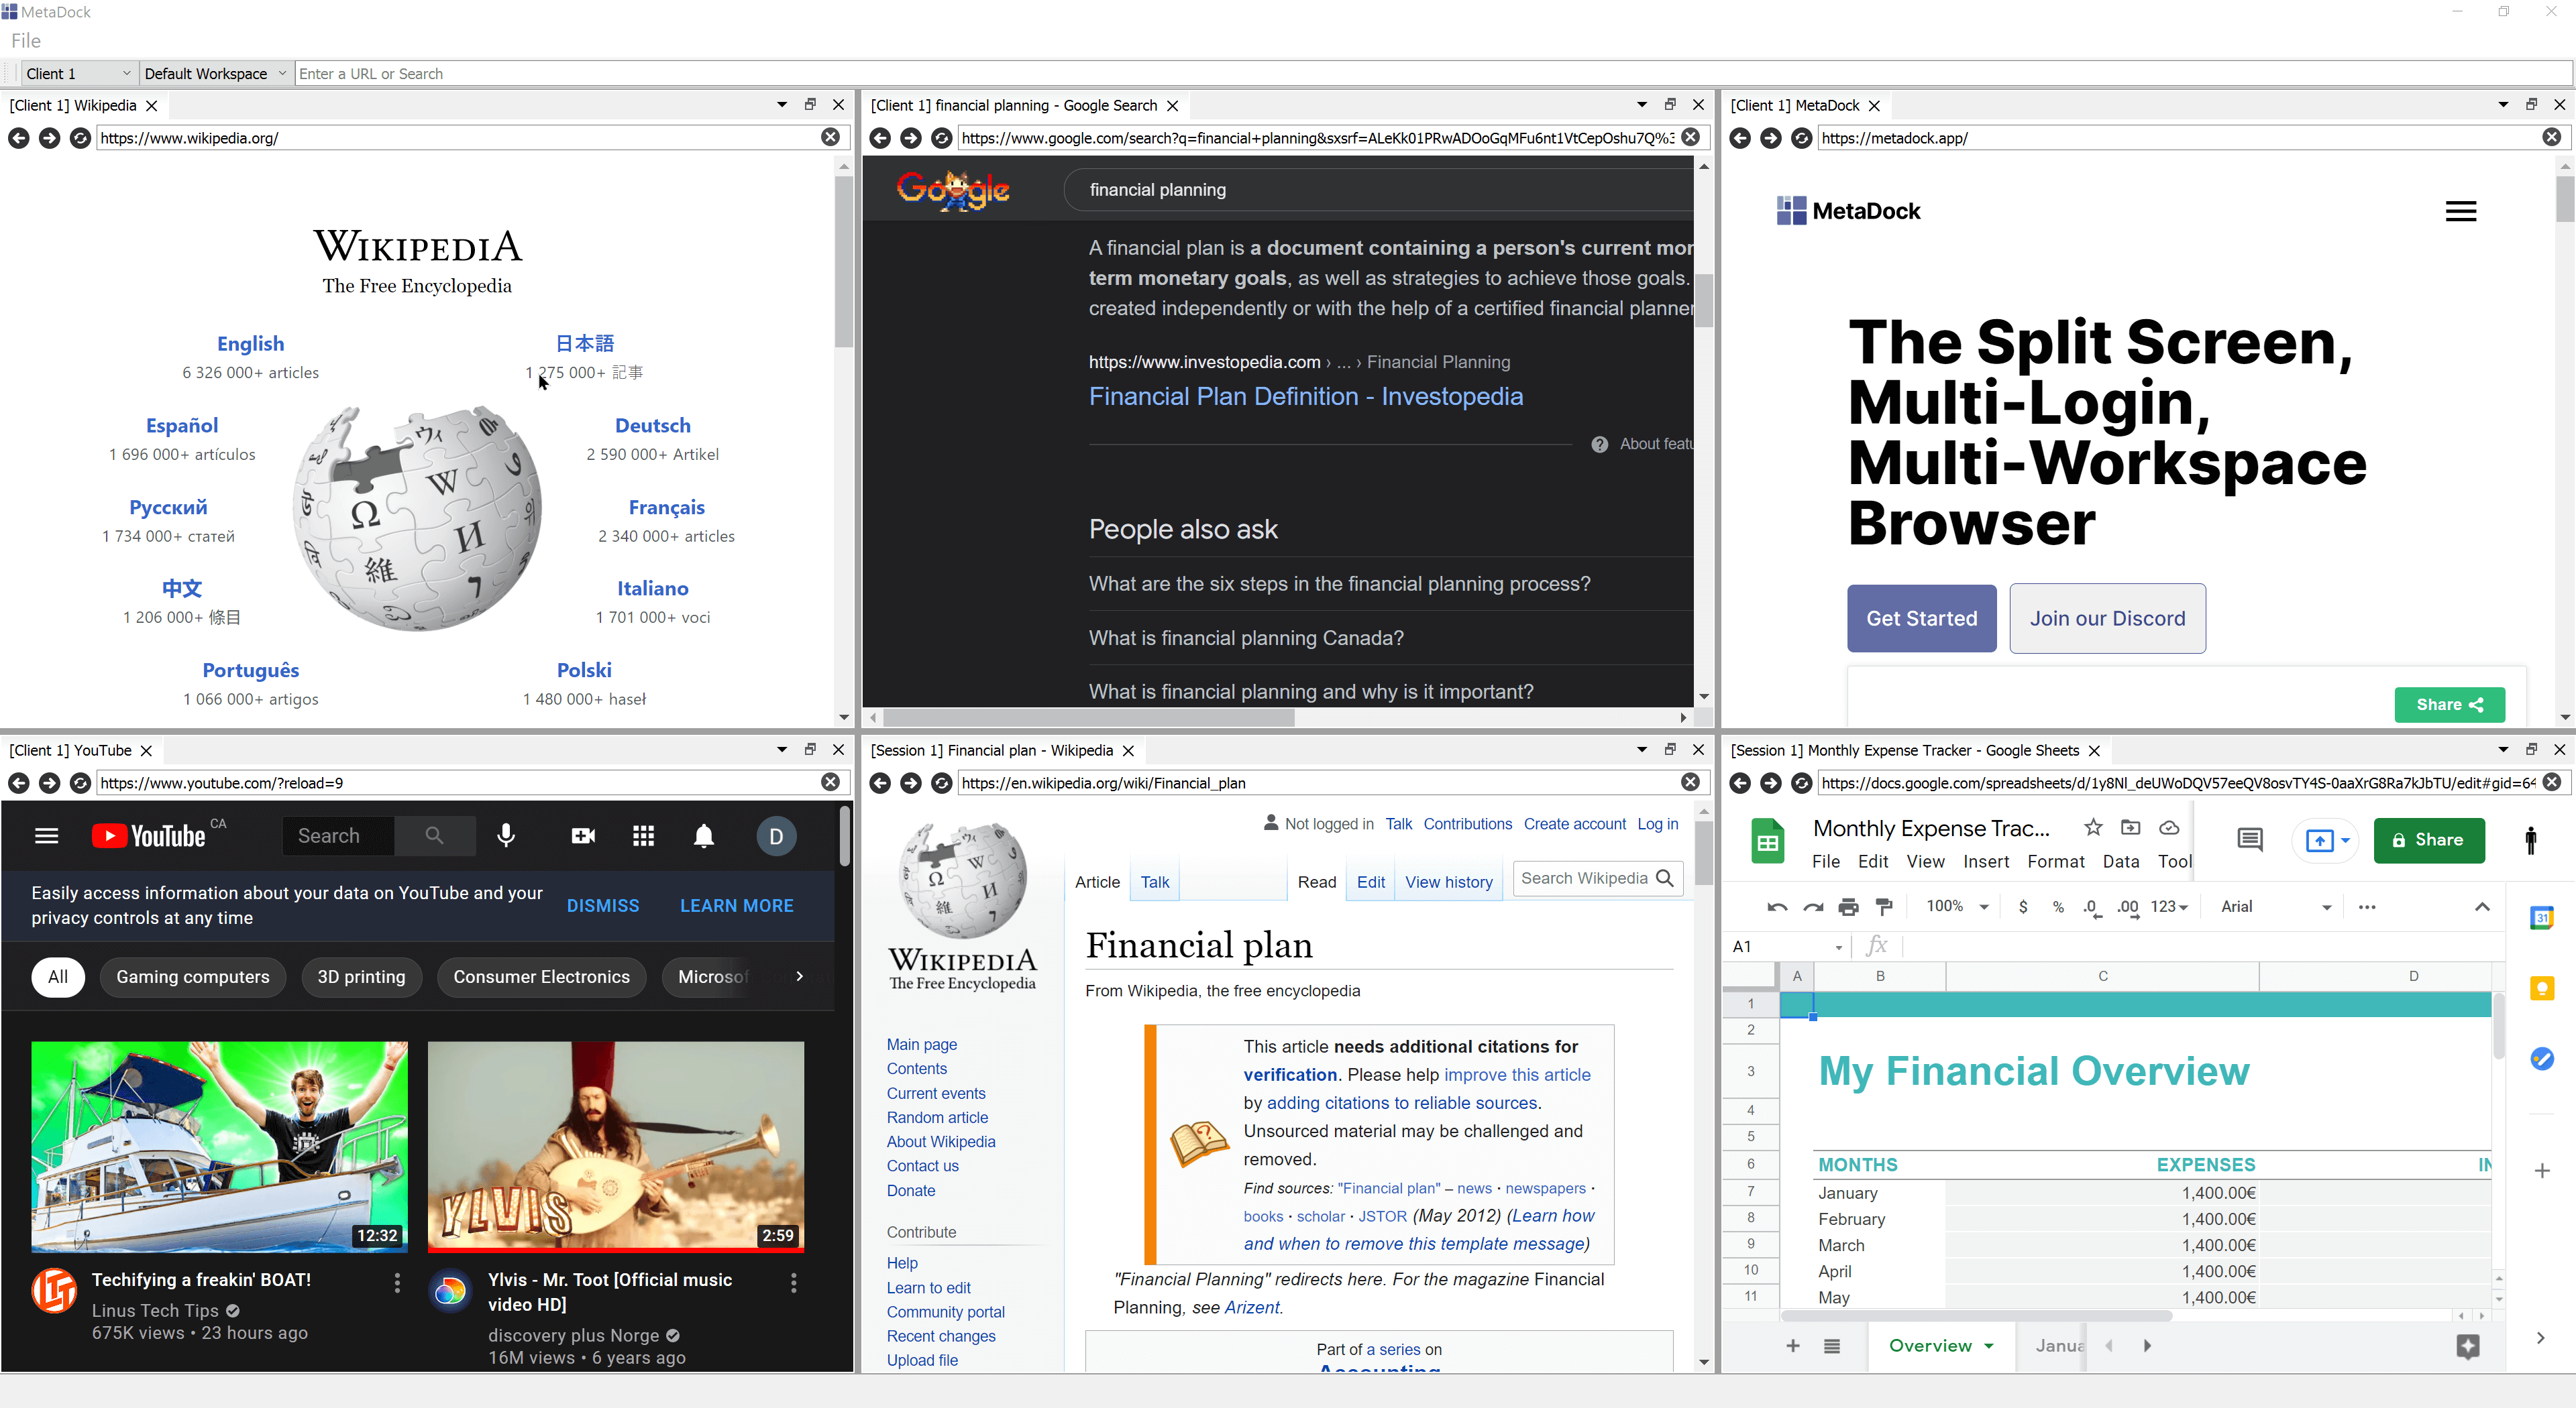Reload the YouTube pane page

pyautogui.click(x=80, y=782)
